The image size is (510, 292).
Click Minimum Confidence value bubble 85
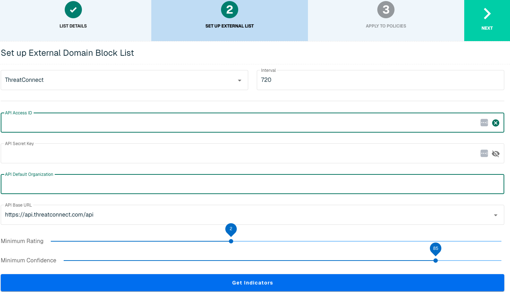pos(436,249)
